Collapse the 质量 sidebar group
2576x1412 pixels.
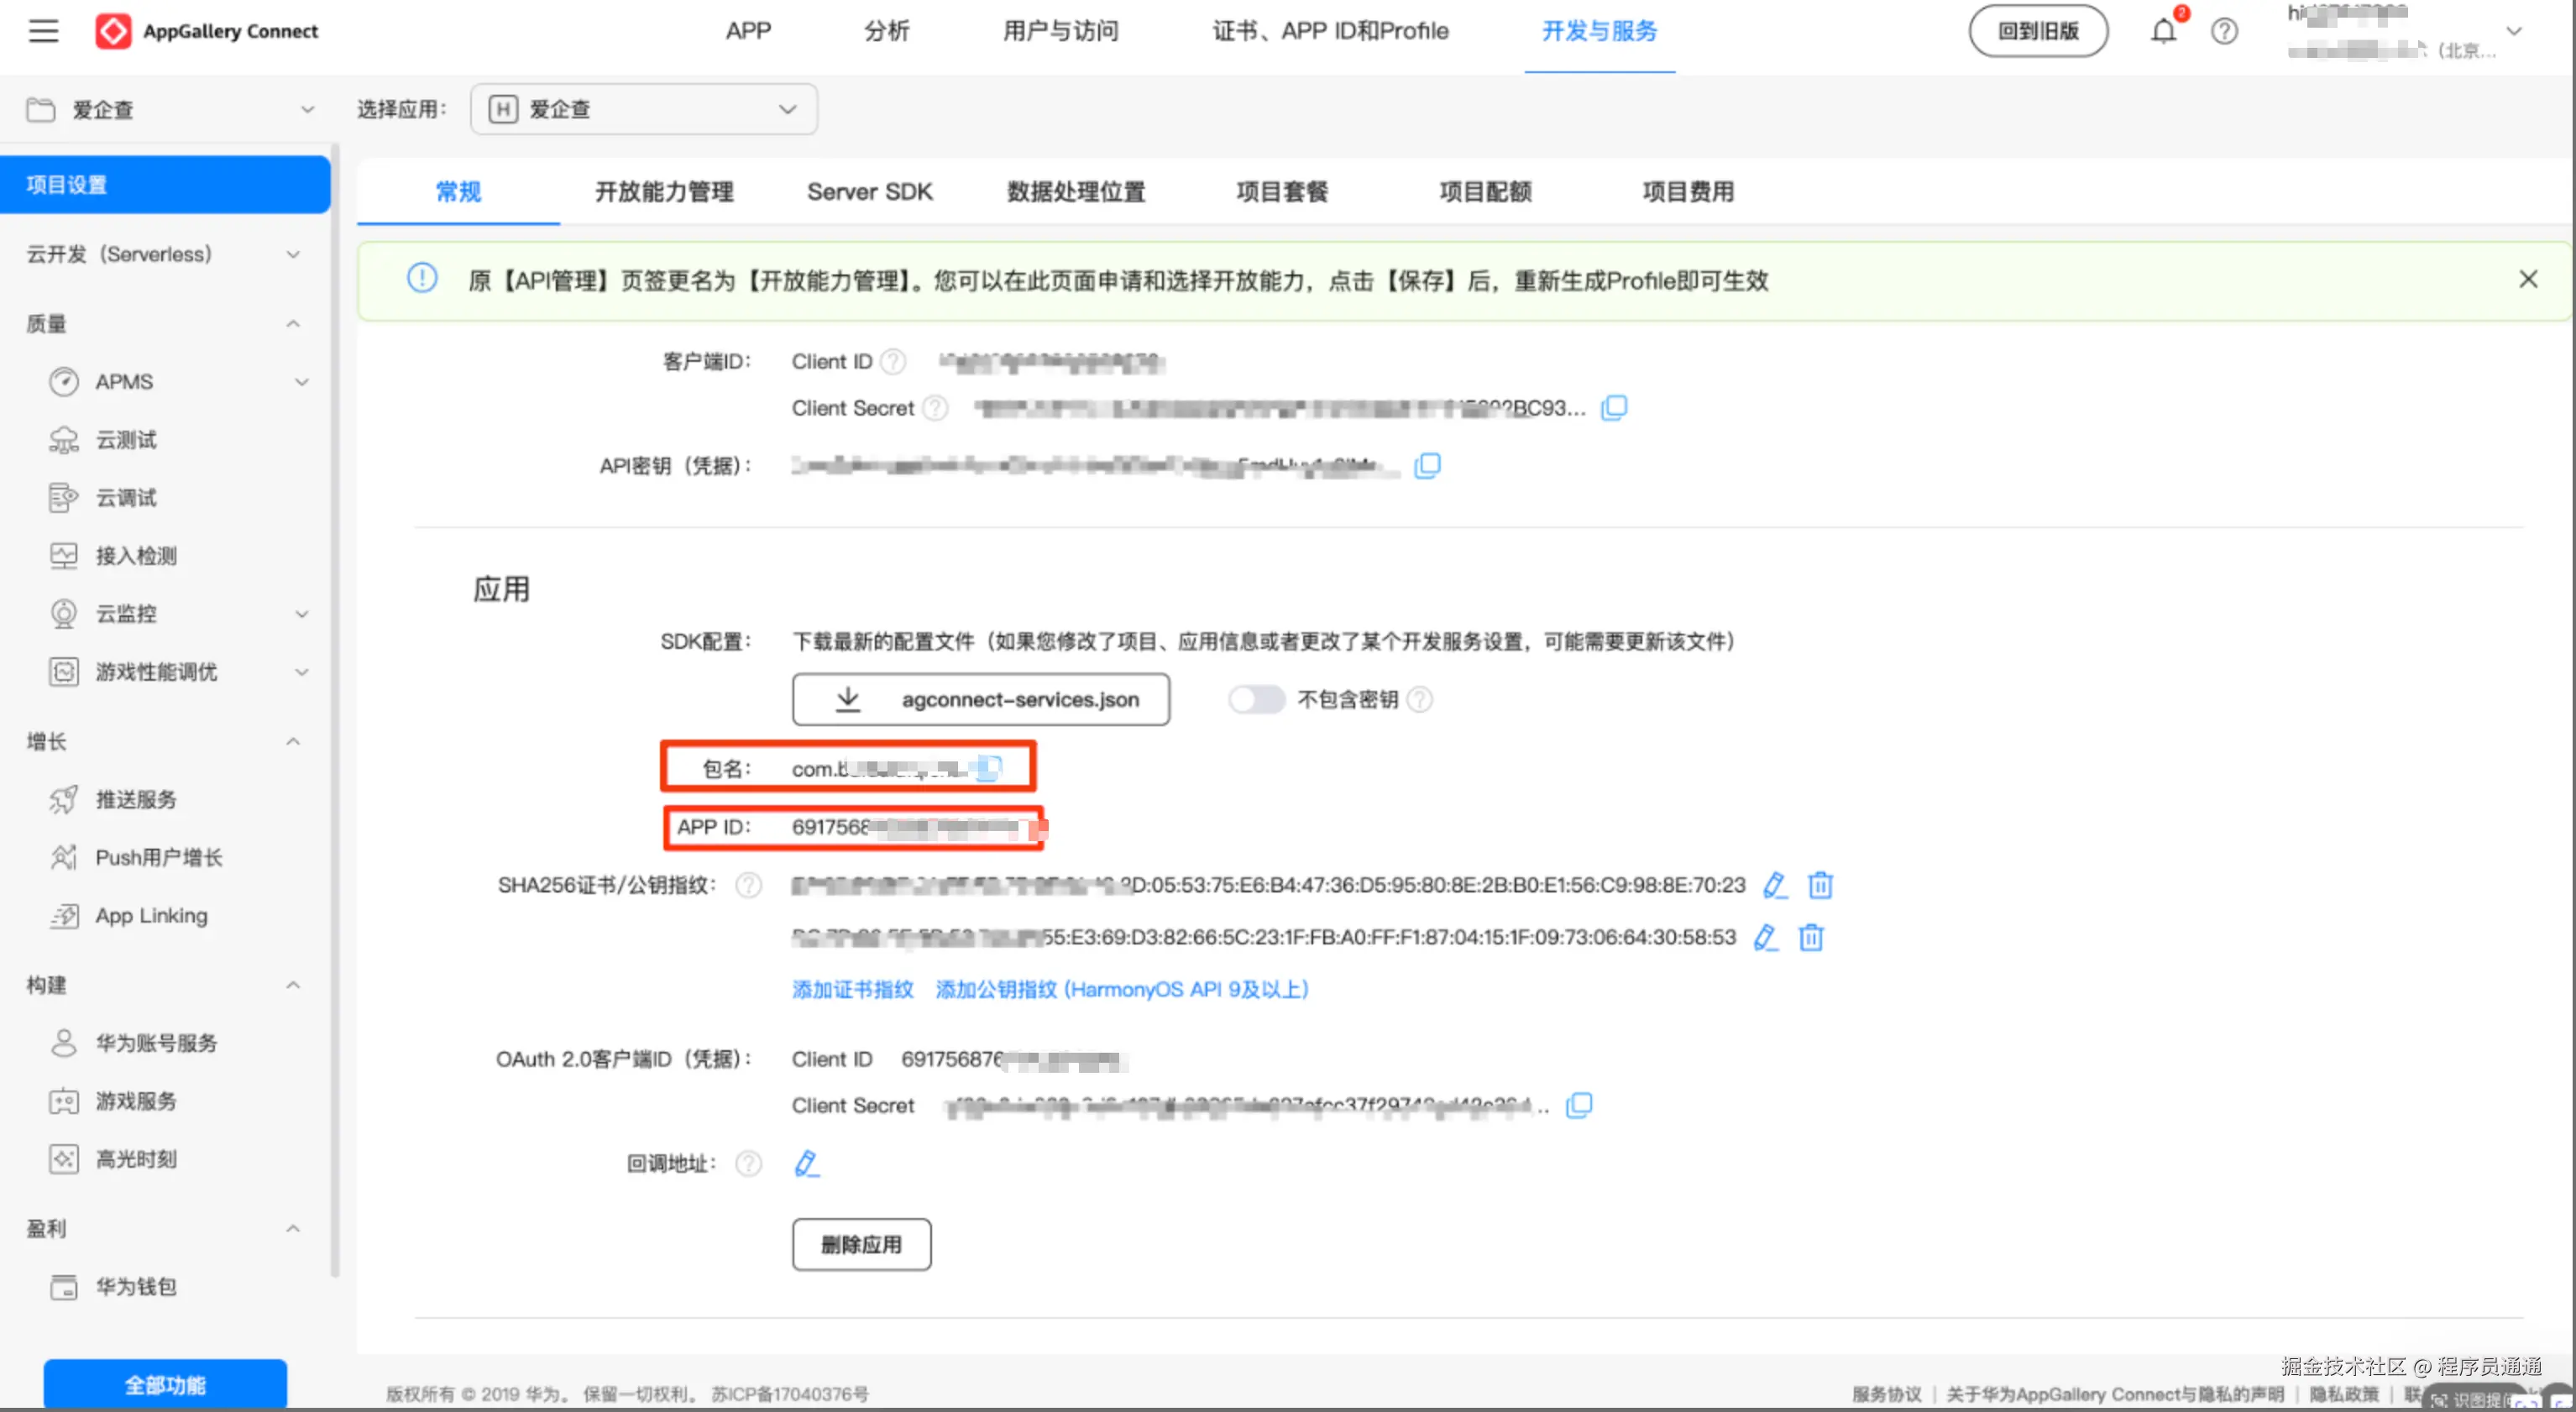tap(293, 324)
